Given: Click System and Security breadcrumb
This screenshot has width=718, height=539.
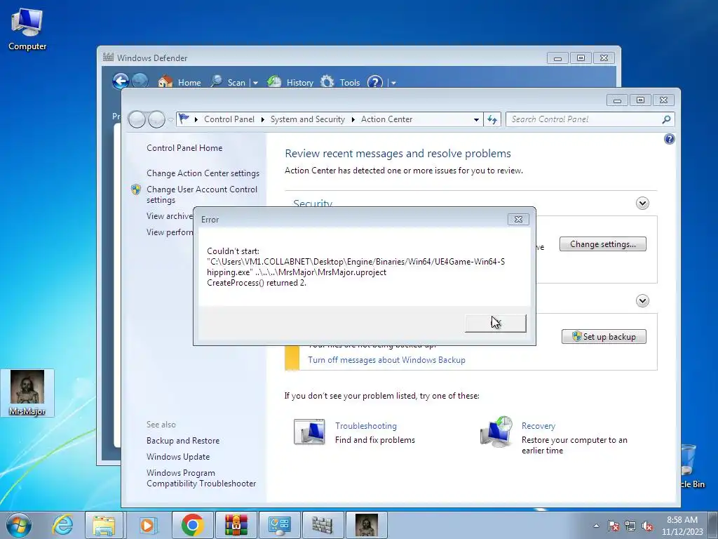Looking at the screenshot, I should tap(307, 119).
